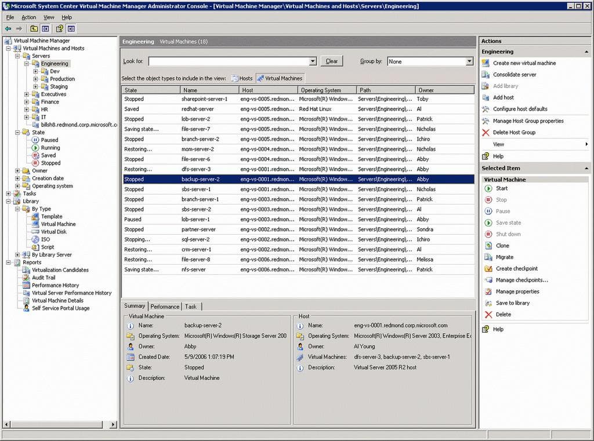Click the Back arrow in the toolbar
Viewport: 594px width, 441px height.
8,28
